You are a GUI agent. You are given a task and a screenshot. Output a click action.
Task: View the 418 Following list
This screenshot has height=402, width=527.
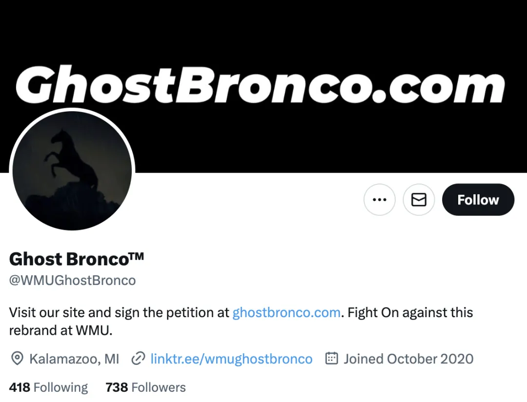point(48,387)
